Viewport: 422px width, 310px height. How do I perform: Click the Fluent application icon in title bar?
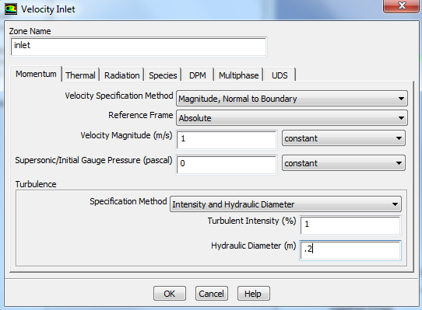click(11, 9)
